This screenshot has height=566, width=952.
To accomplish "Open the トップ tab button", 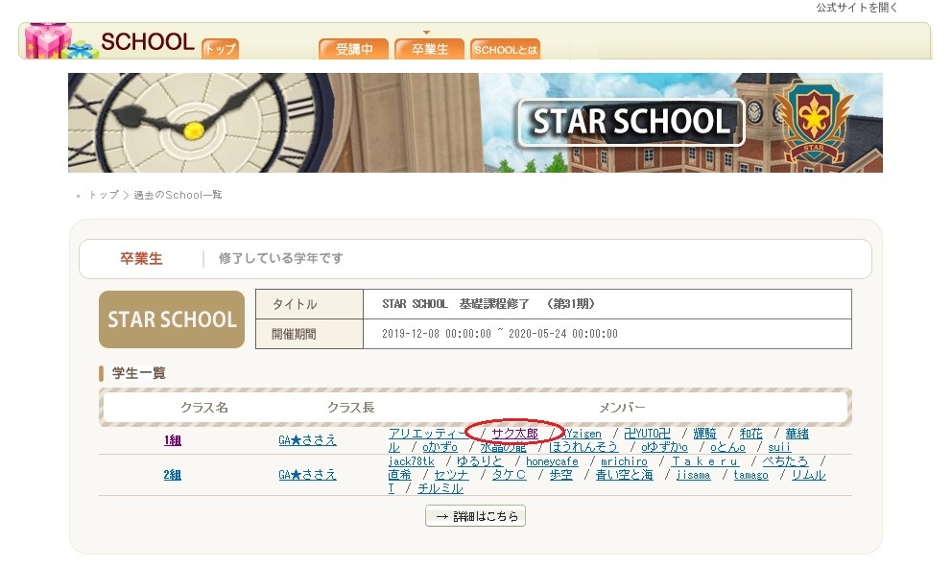I will (220, 49).
